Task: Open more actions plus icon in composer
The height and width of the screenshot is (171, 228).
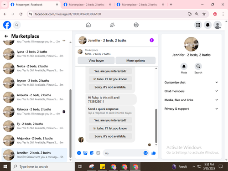Action: (79, 153)
